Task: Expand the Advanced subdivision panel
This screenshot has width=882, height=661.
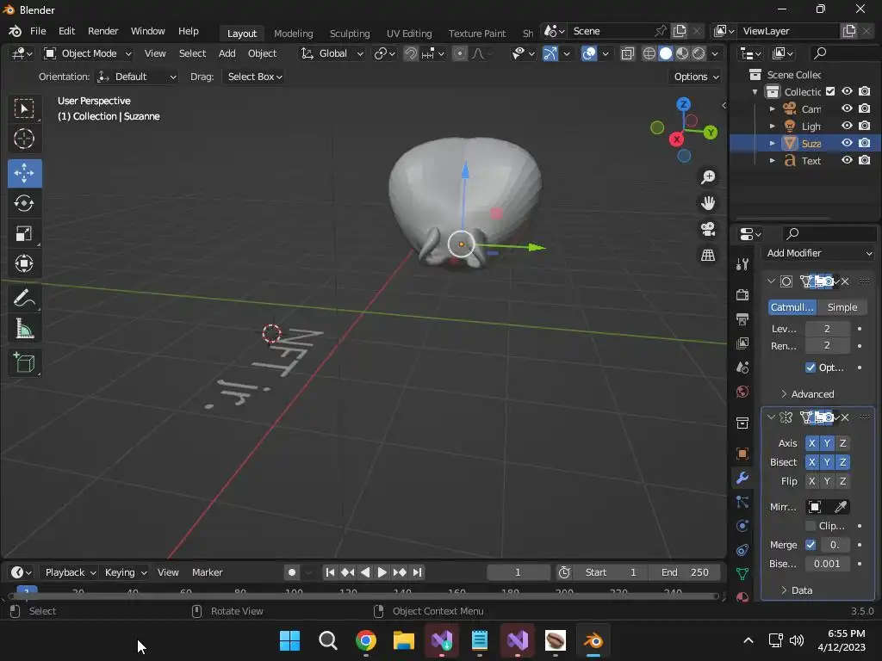Action: click(807, 394)
